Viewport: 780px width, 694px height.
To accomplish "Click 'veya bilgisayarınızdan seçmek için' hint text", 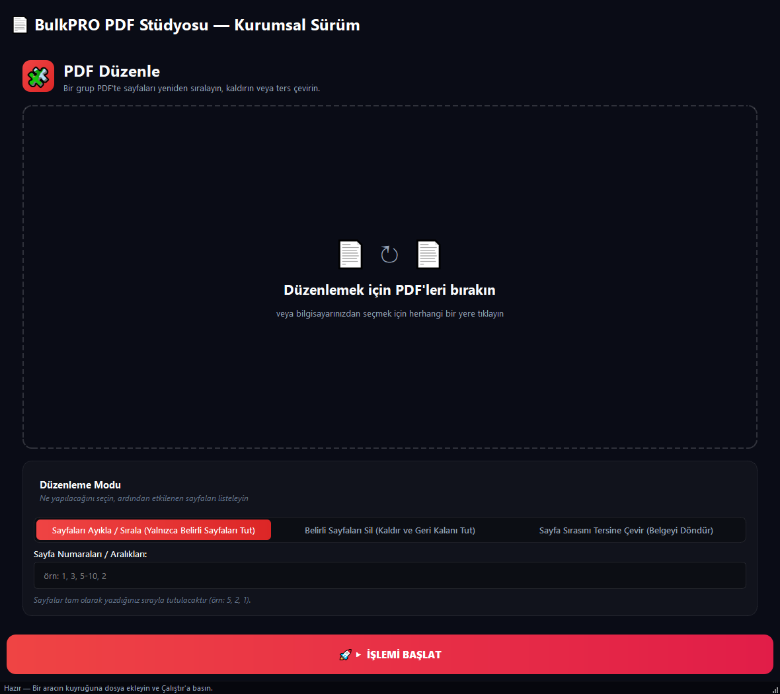I will [390, 314].
